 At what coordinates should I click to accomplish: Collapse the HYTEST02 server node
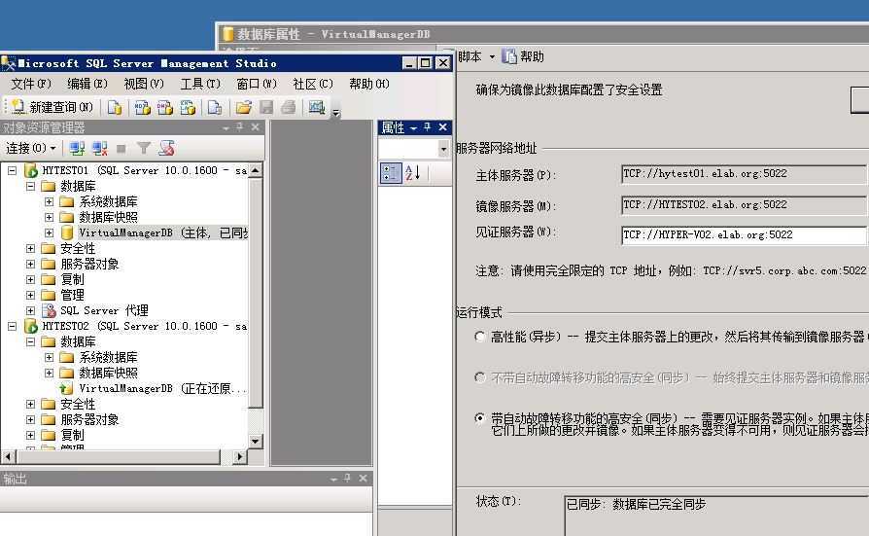[x=12, y=326]
